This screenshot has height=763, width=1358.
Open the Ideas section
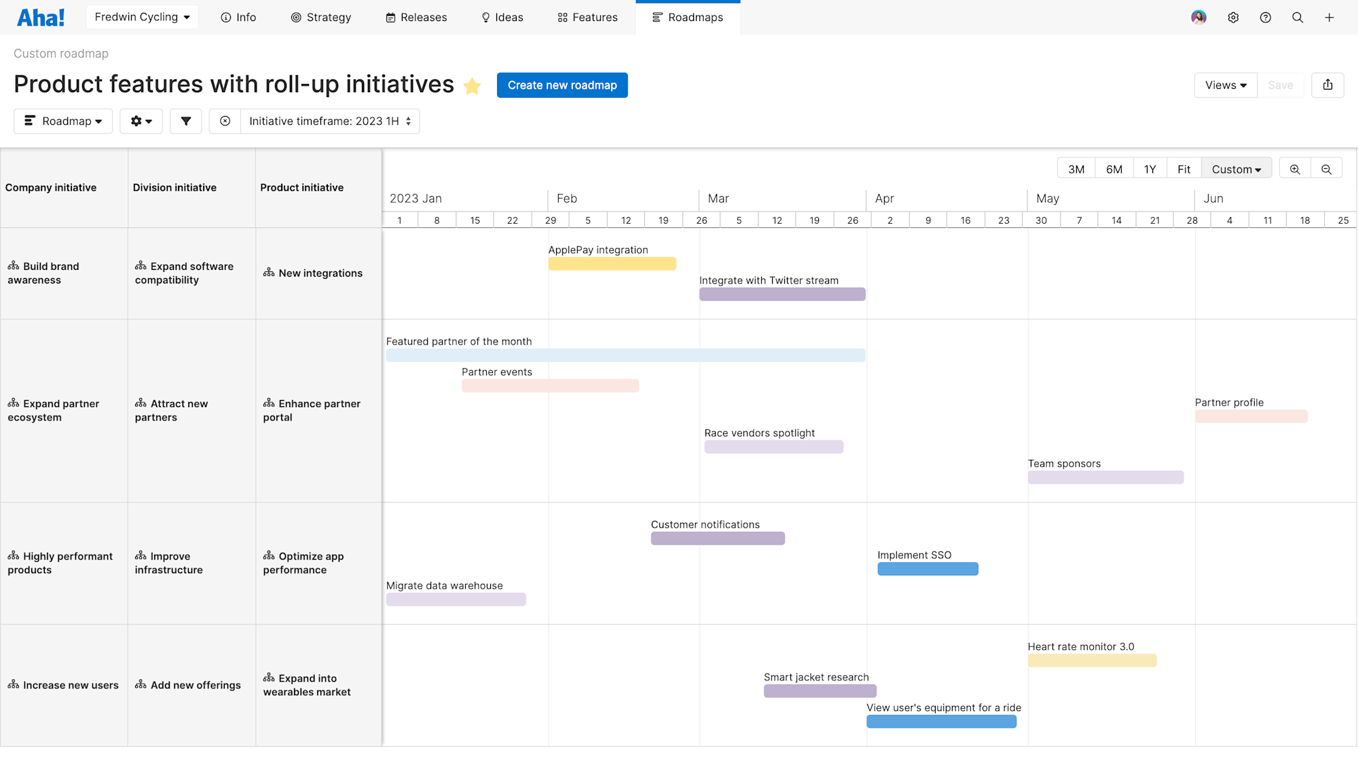[x=502, y=17]
